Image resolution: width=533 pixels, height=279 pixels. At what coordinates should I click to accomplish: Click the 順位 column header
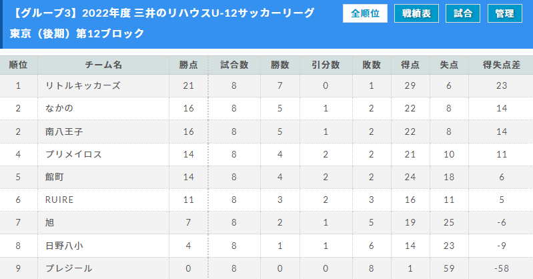(x=19, y=65)
